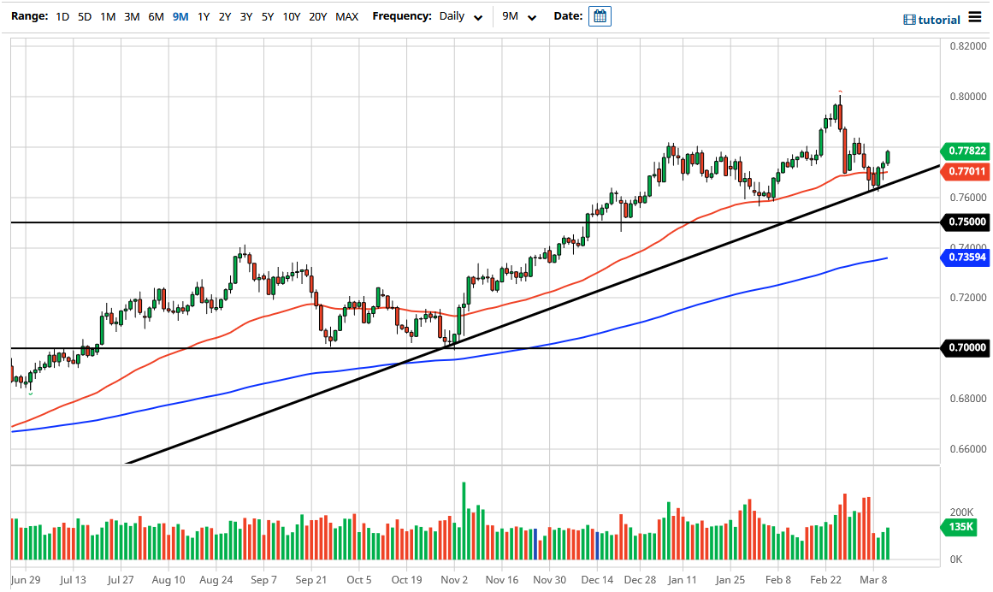This screenshot has width=993, height=592.
Task: Select the 1D range
Action: click(62, 15)
